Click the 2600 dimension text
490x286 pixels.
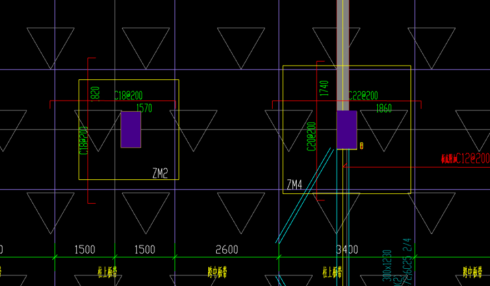coord(227,249)
